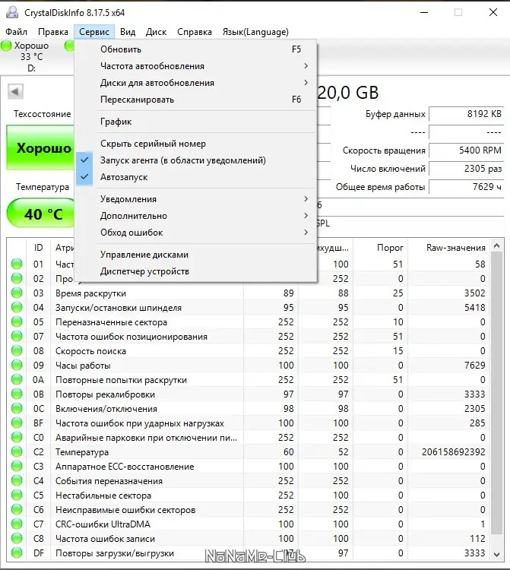The image size is (510, 570).
Task: Click status circle for 07 Частота ошибок позиционирования
Action: point(17,336)
